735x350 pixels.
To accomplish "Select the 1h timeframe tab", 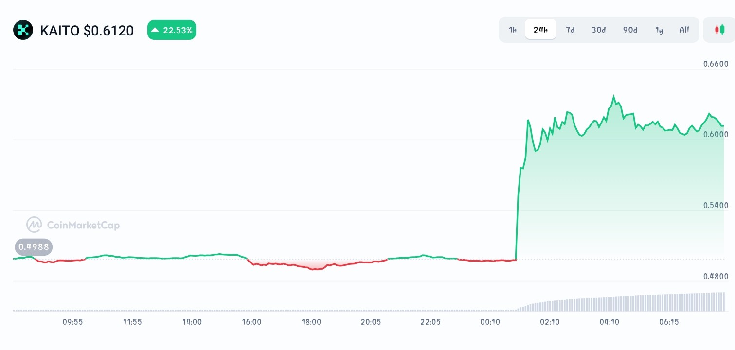I will pyautogui.click(x=513, y=30).
